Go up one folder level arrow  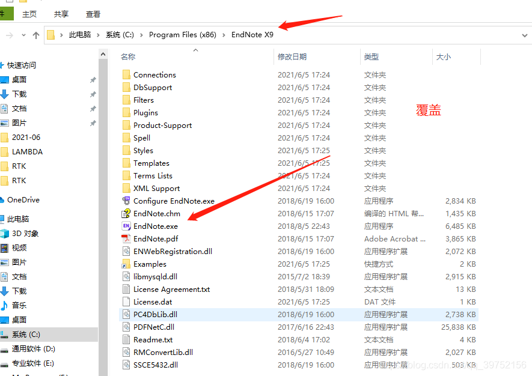(36, 35)
